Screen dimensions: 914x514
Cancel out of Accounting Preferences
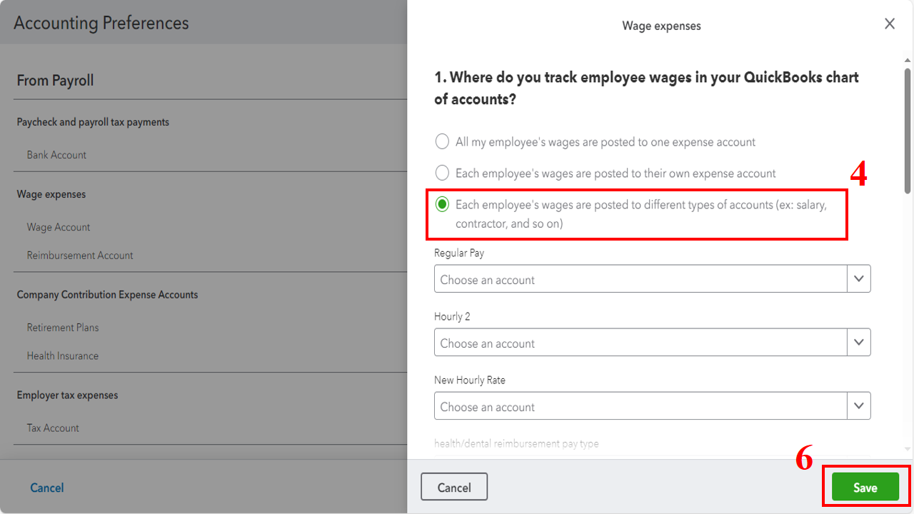pos(46,488)
